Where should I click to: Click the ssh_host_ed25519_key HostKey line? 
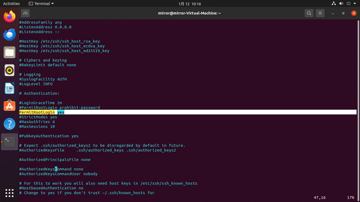pyautogui.click(x=64, y=51)
